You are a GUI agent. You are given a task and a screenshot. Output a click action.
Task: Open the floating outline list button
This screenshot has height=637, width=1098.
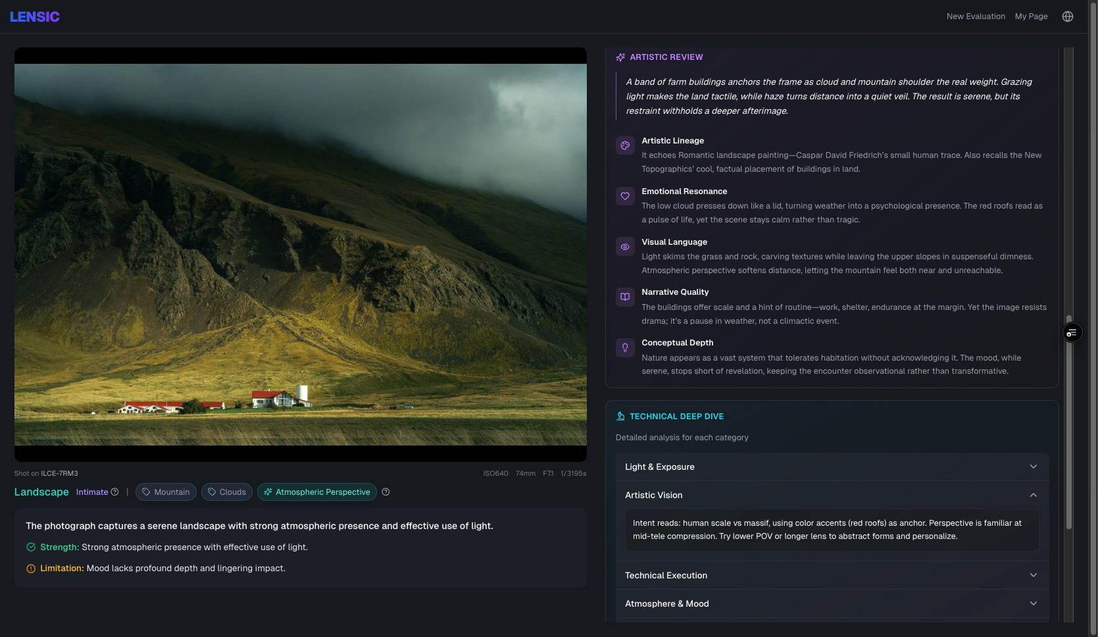[1072, 333]
